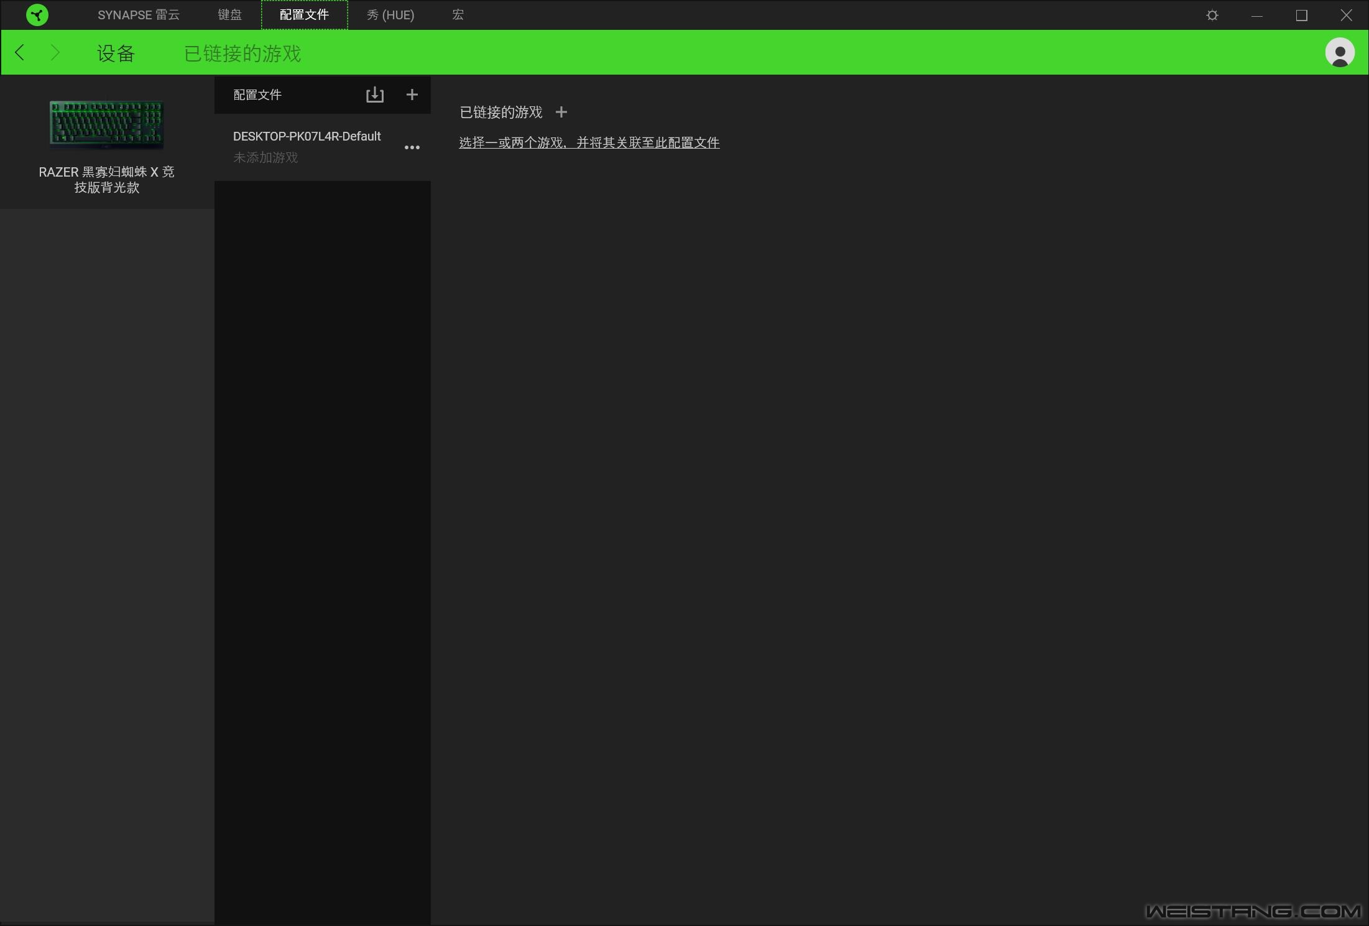Import a profile via download icon

[x=375, y=95]
